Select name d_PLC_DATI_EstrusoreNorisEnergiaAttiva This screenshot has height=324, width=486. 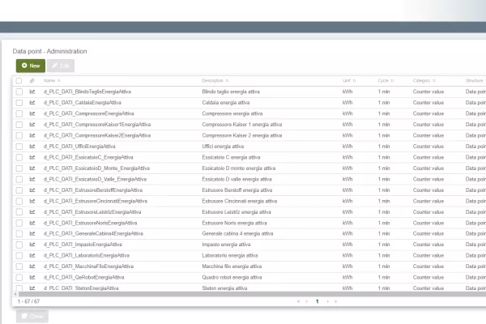[x=90, y=223]
